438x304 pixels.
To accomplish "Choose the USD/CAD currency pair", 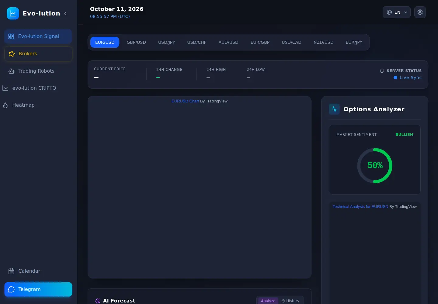I will pyautogui.click(x=292, y=42).
